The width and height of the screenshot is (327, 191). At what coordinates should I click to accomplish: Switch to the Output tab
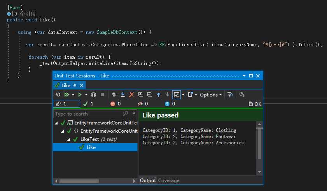[x=148, y=180]
